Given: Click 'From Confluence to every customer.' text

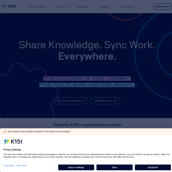Looking at the screenshot, I should (x=87, y=79).
